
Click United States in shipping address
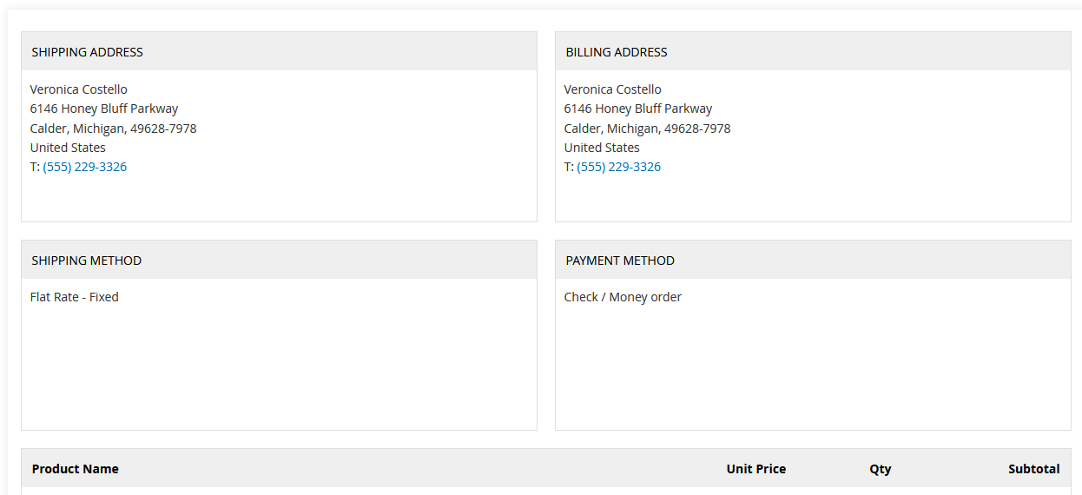pos(68,148)
